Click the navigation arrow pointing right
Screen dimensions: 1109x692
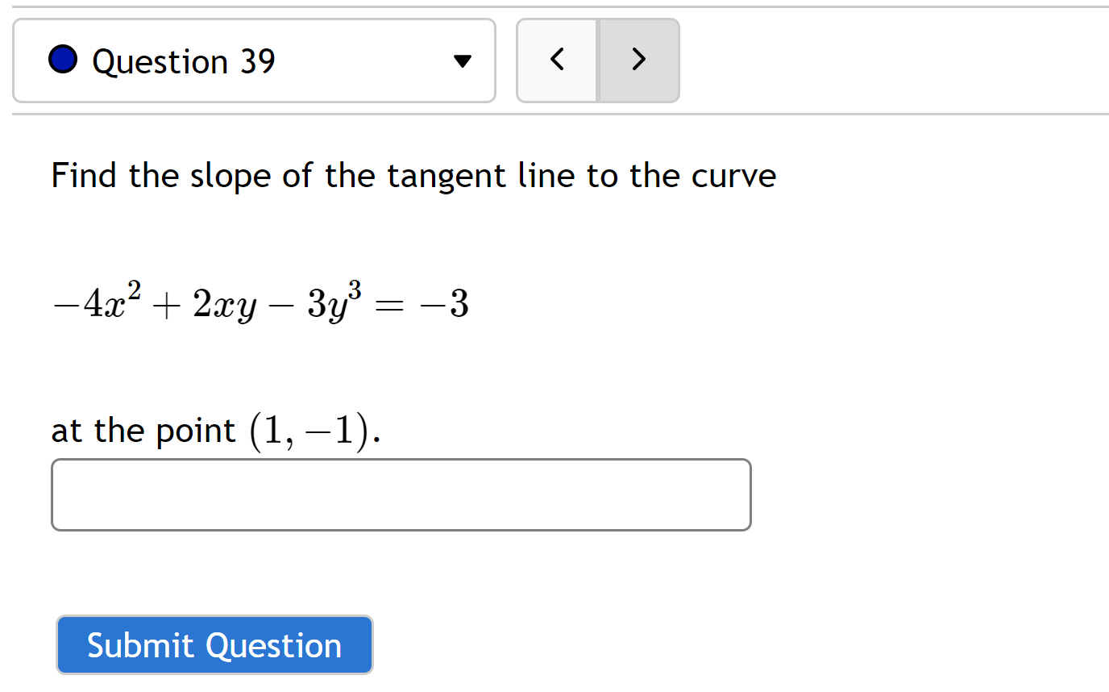tap(638, 59)
